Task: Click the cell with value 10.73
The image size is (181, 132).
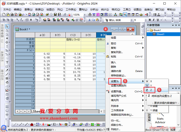Action: (73, 72)
